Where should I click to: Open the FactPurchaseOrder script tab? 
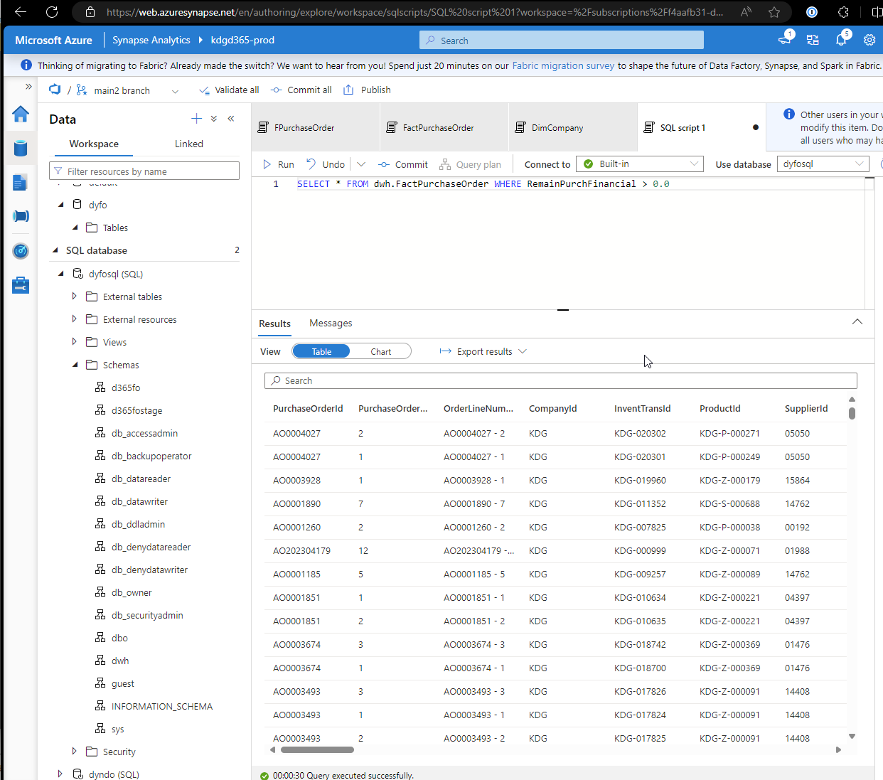coord(438,128)
